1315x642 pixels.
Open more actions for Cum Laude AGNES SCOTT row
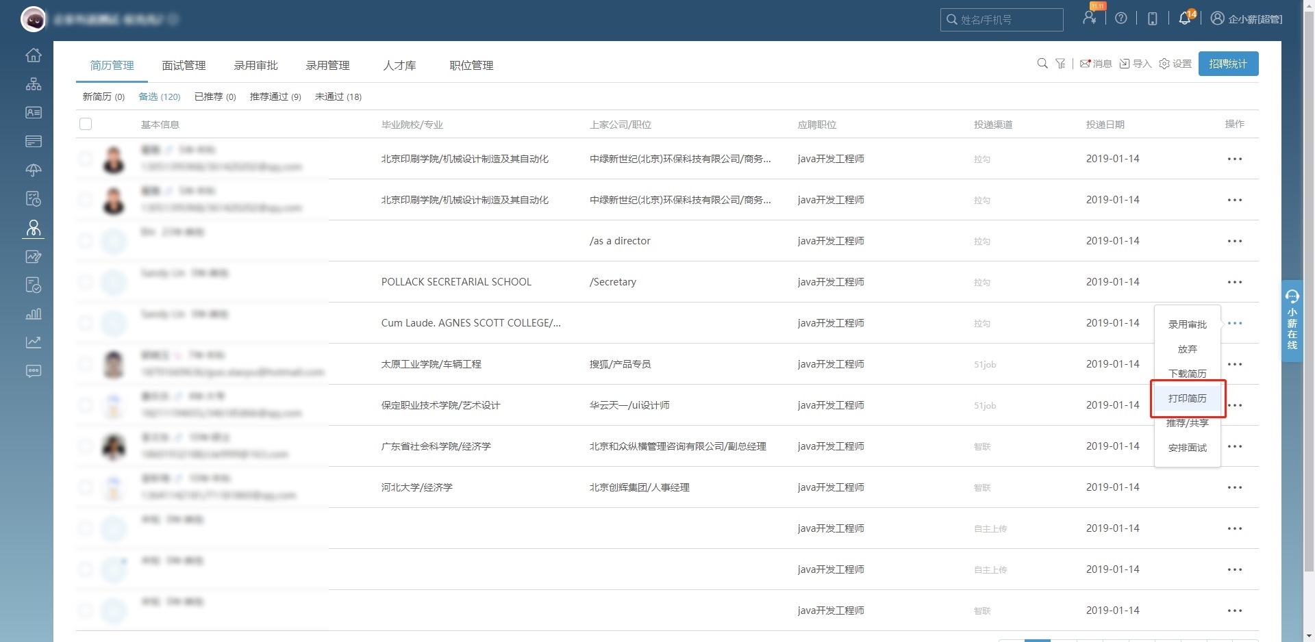click(x=1235, y=323)
